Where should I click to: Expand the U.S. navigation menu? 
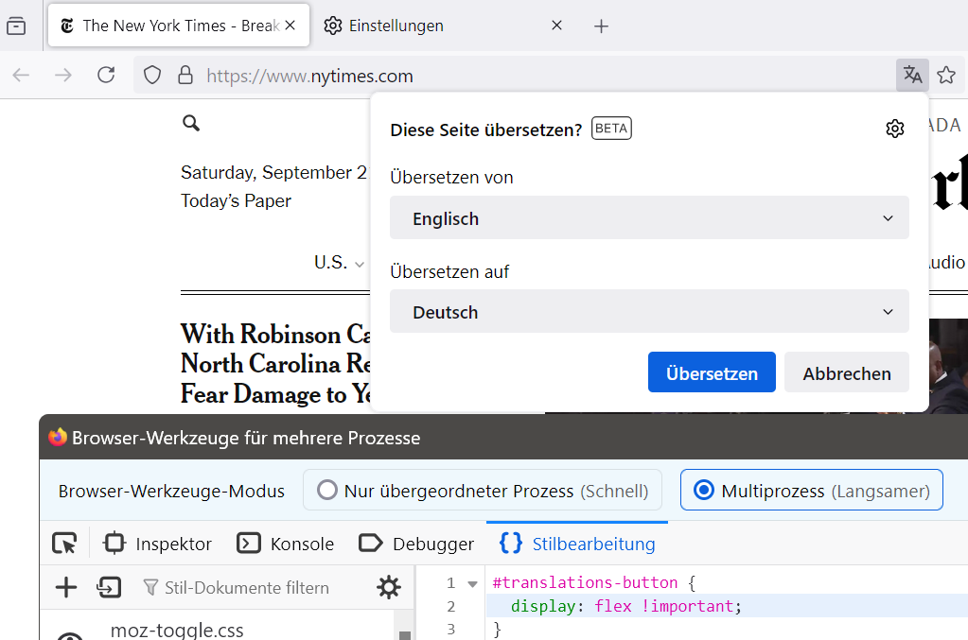click(x=339, y=263)
